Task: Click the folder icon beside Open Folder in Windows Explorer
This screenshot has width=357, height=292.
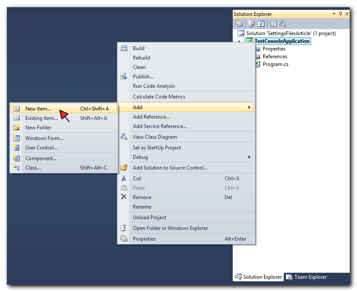Action: tap(124, 228)
